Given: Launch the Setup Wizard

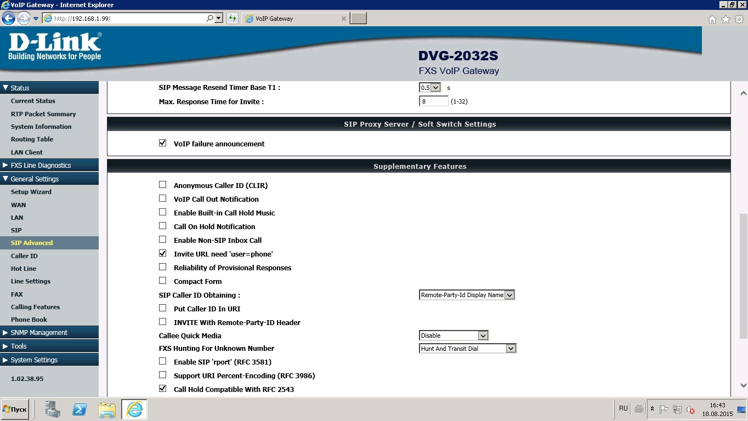Looking at the screenshot, I should [x=31, y=192].
